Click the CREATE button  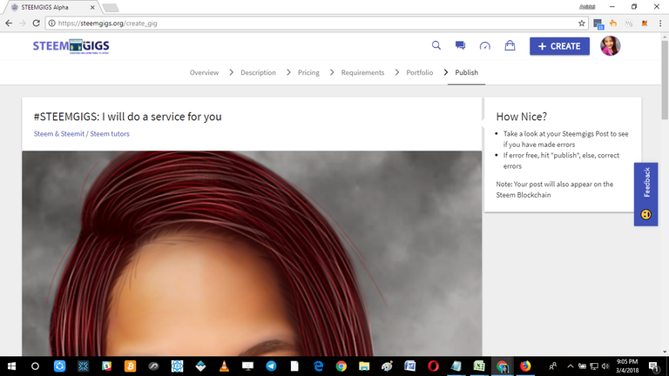[x=559, y=46]
